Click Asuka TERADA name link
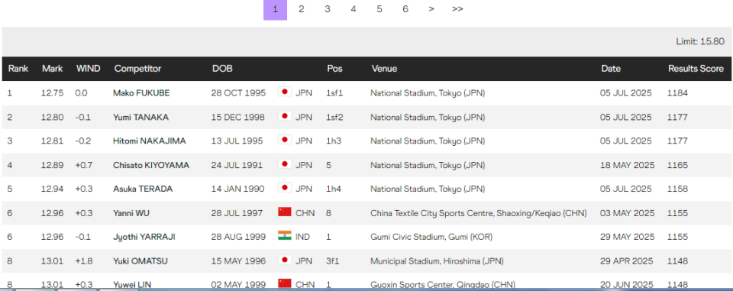 point(143,189)
